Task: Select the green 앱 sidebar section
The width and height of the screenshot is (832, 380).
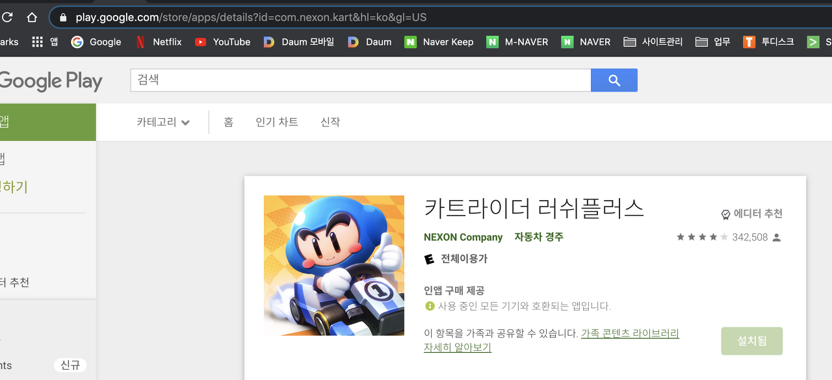Action: (x=47, y=122)
